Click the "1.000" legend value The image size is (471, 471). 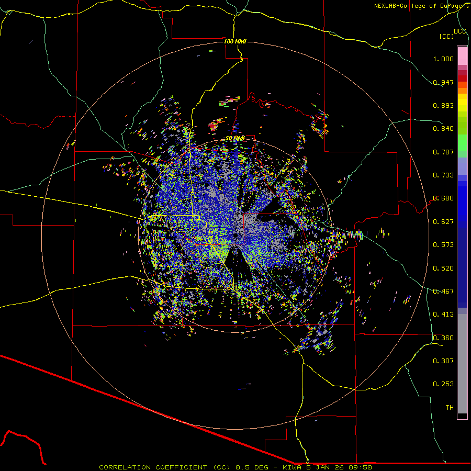[x=443, y=59]
